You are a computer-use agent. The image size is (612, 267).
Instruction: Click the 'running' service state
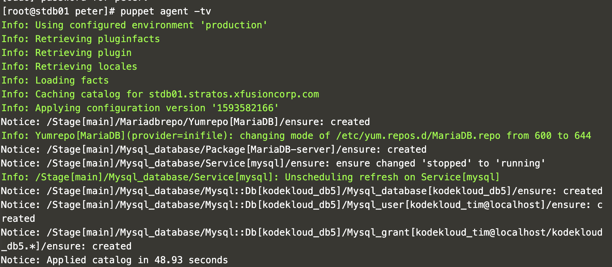520,163
